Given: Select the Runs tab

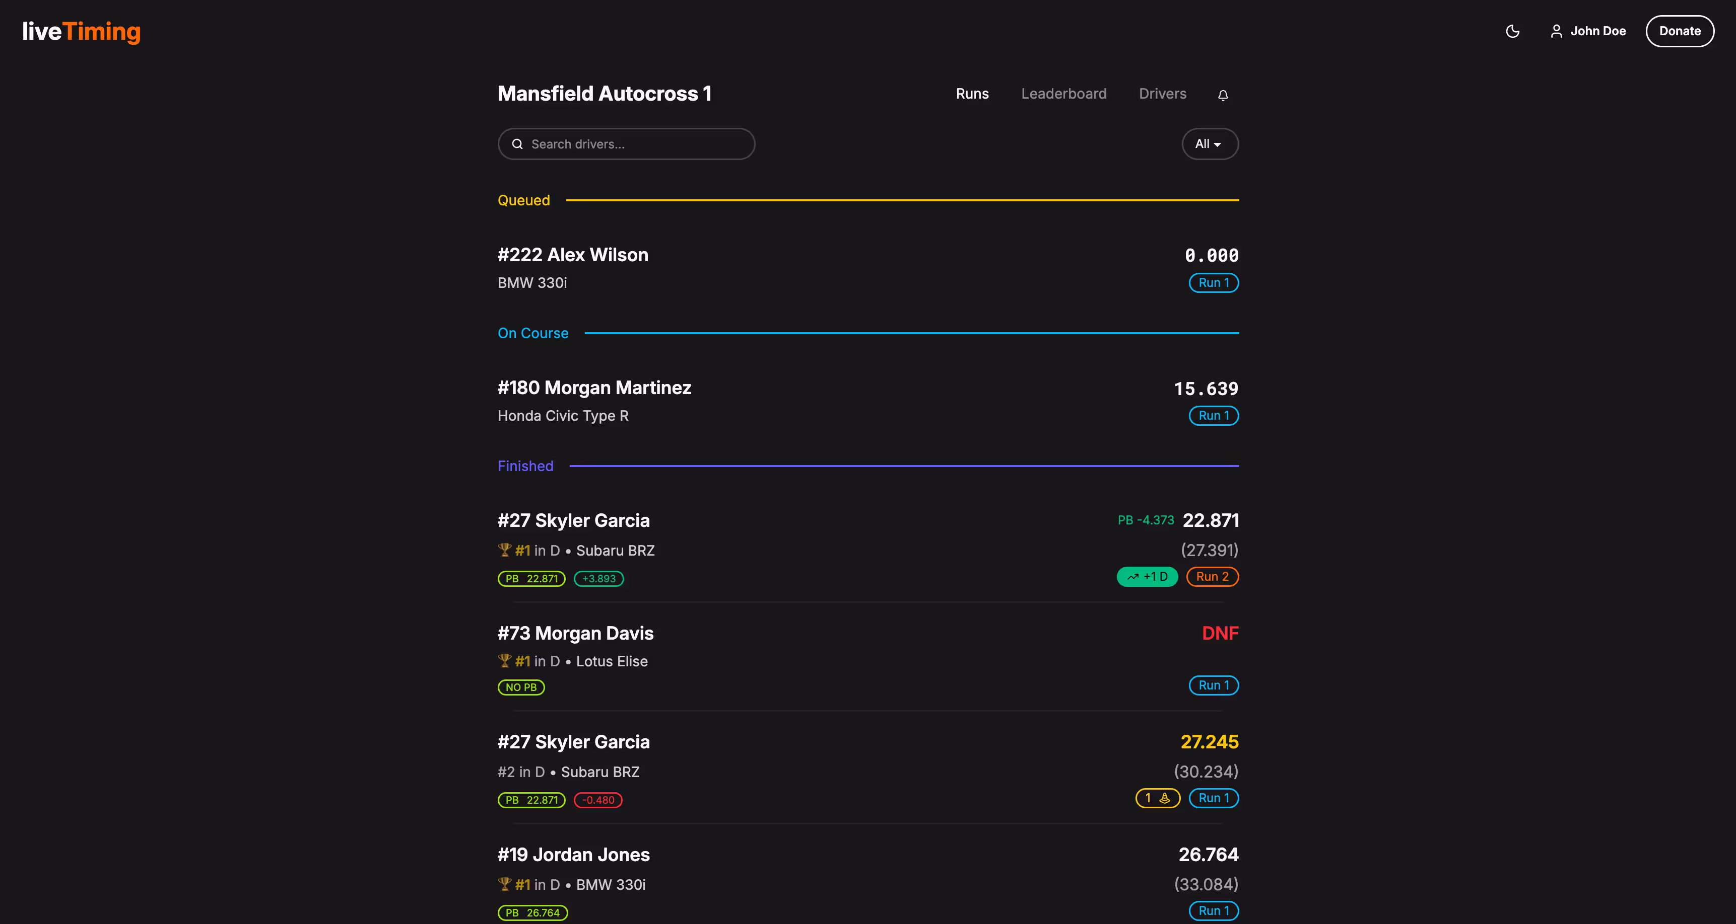Looking at the screenshot, I should tap(972, 94).
